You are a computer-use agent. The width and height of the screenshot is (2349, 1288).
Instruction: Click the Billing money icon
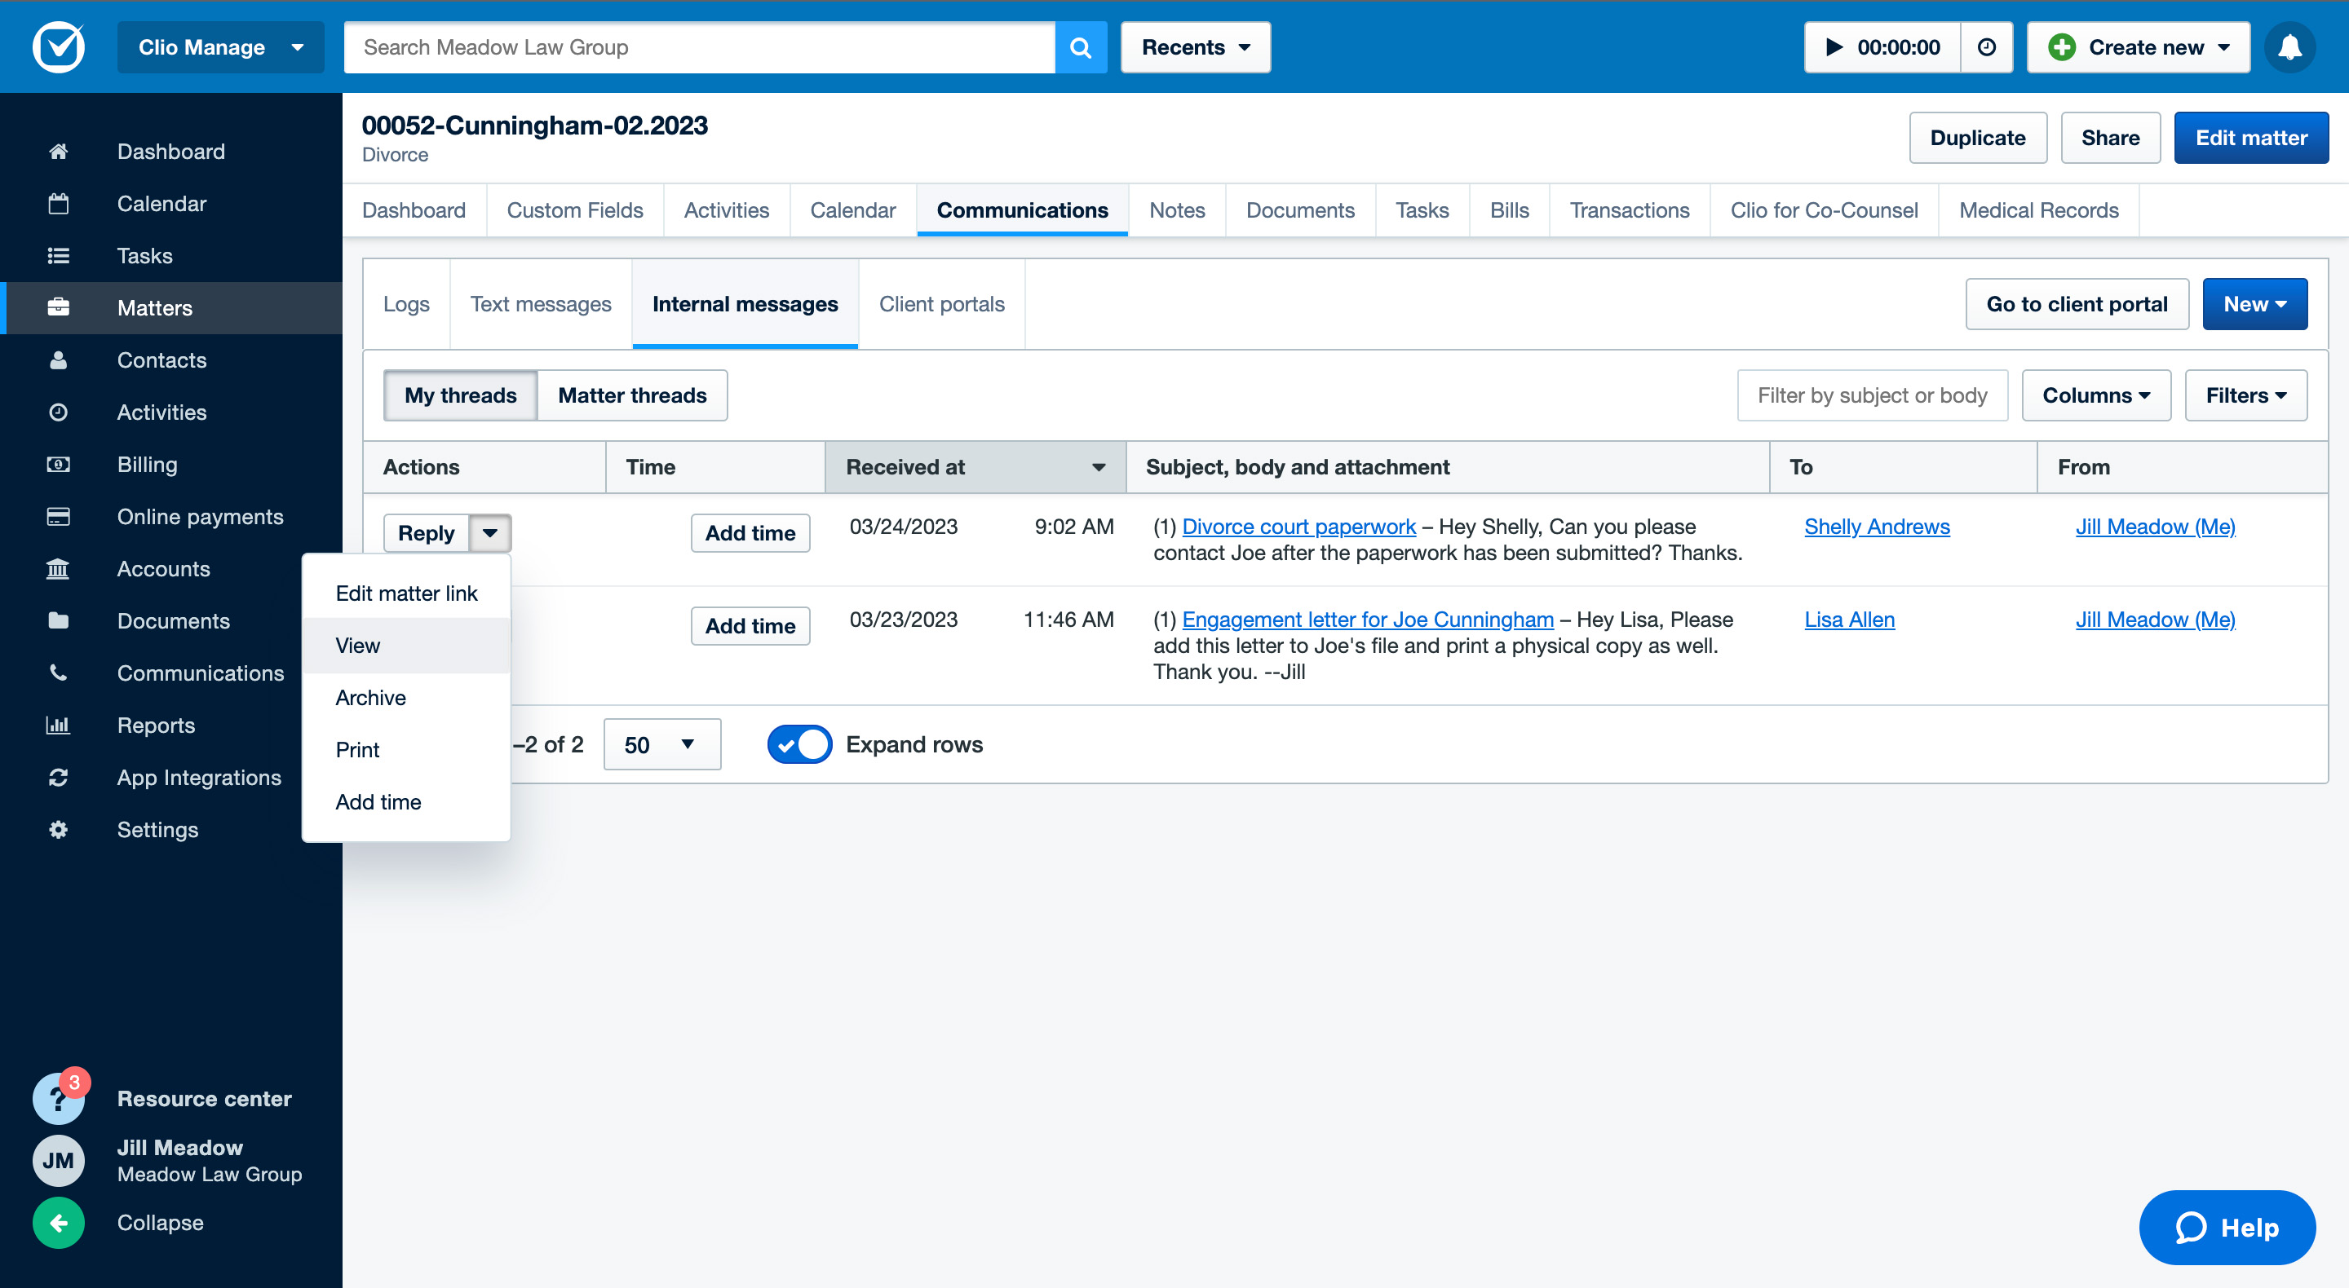(59, 464)
